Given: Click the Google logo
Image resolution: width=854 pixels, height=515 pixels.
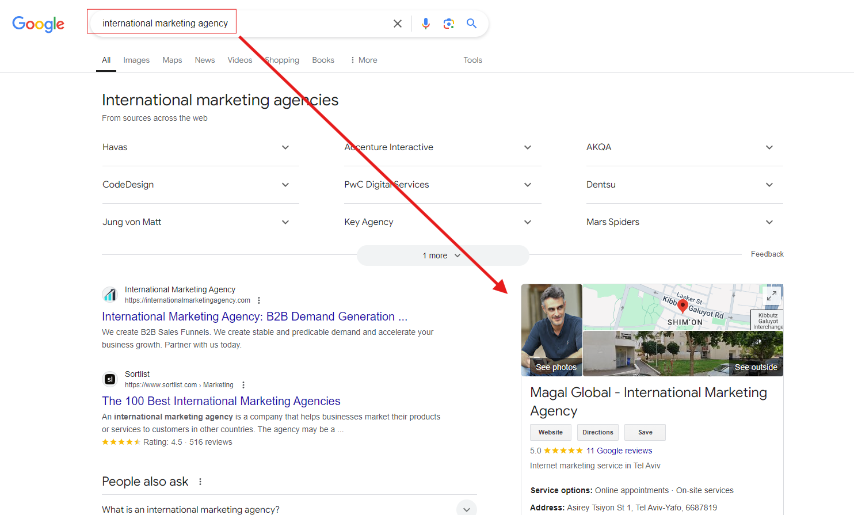Looking at the screenshot, I should coord(38,24).
